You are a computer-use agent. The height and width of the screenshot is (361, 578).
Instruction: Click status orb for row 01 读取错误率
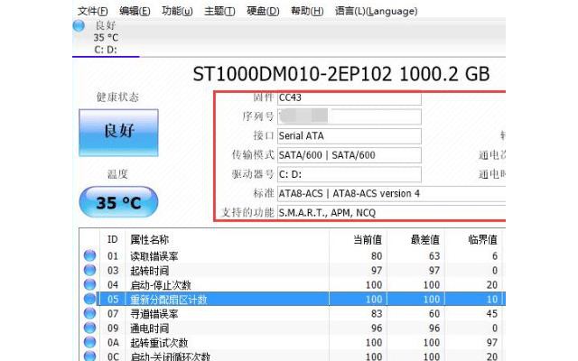click(89, 255)
